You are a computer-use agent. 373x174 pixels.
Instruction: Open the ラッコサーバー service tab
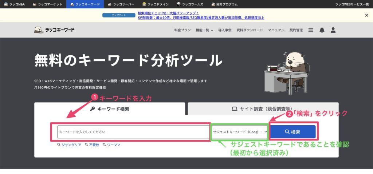coord(121,4)
